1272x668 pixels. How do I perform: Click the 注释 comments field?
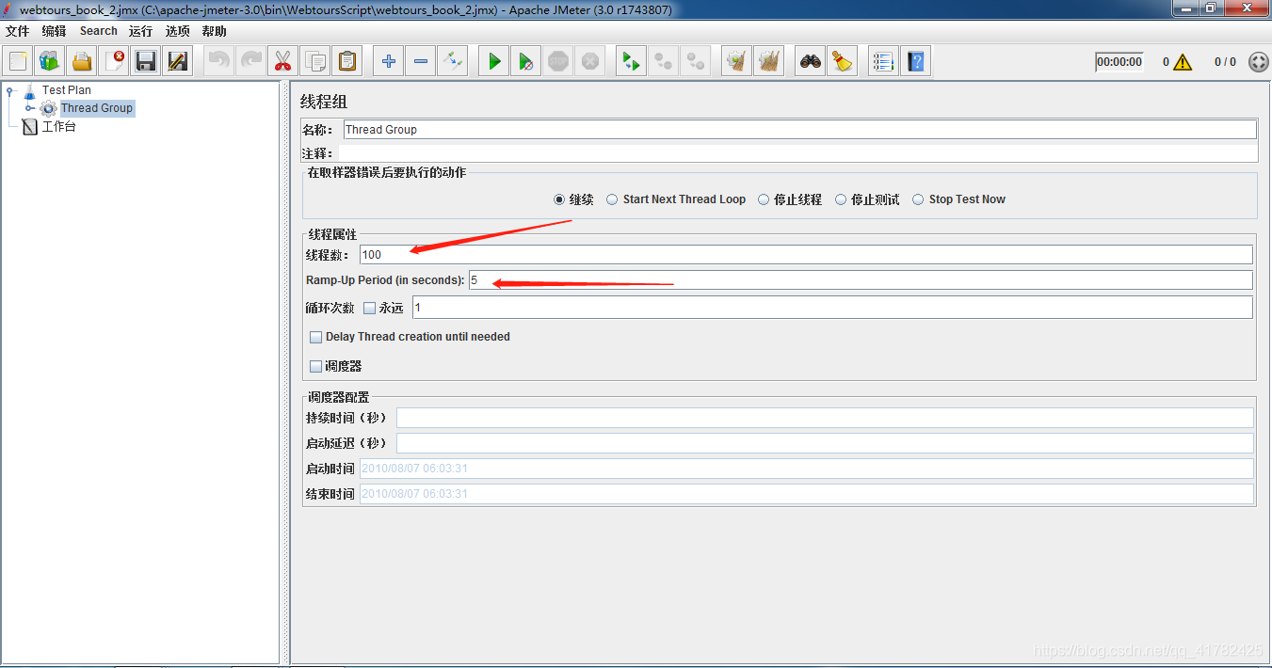[797, 153]
